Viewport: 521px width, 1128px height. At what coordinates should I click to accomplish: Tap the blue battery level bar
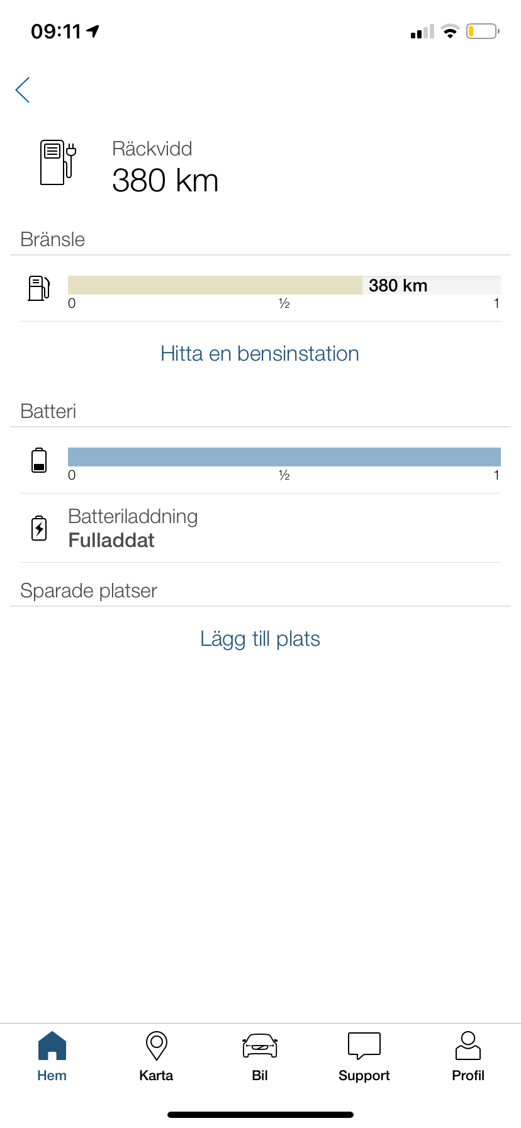pyautogui.click(x=284, y=457)
